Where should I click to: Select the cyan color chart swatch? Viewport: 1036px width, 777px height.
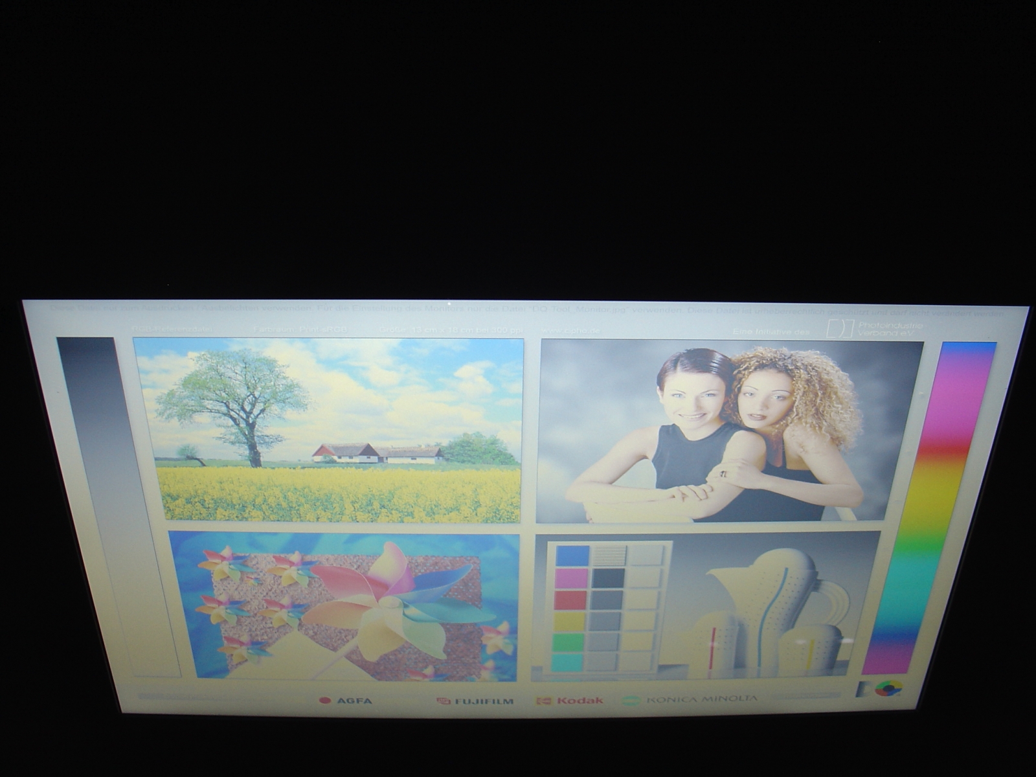click(x=567, y=662)
